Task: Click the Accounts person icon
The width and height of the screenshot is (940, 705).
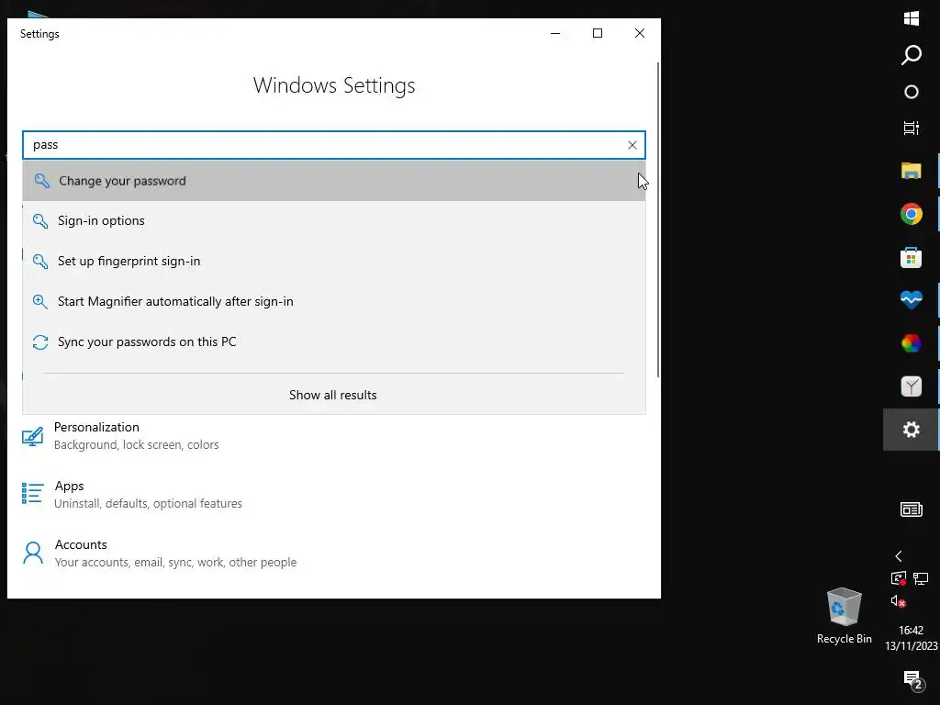Action: (x=32, y=553)
